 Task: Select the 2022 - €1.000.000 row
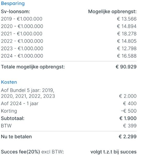tap(69, 41)
